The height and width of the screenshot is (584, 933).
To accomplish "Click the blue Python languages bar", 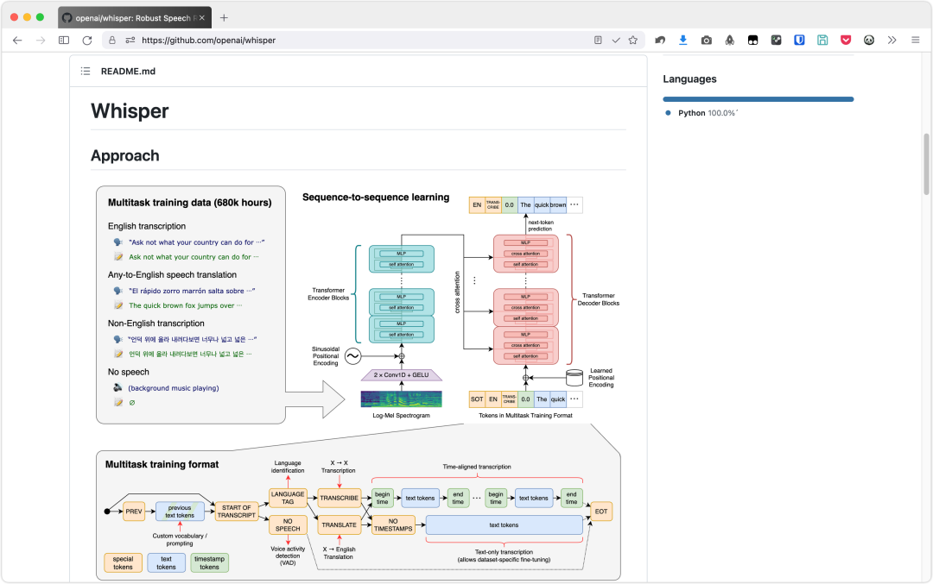I will (758, 99).
